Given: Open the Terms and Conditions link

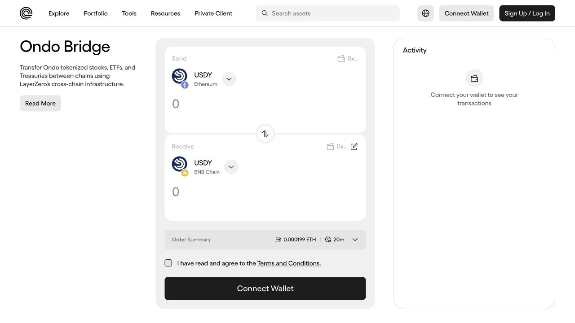Looking at the screenshot, I should point(288,263).
